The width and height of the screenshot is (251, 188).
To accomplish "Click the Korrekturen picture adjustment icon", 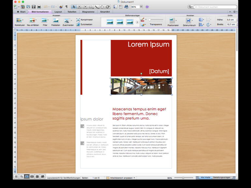I will click(x=19, y=20).
